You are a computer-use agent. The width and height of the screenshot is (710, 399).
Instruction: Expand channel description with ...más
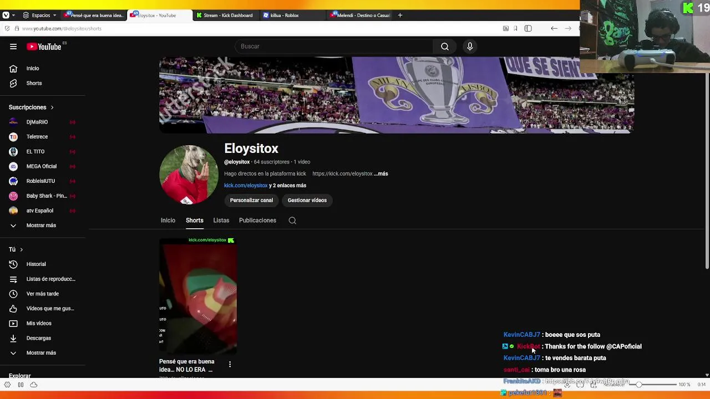point(381,174)
